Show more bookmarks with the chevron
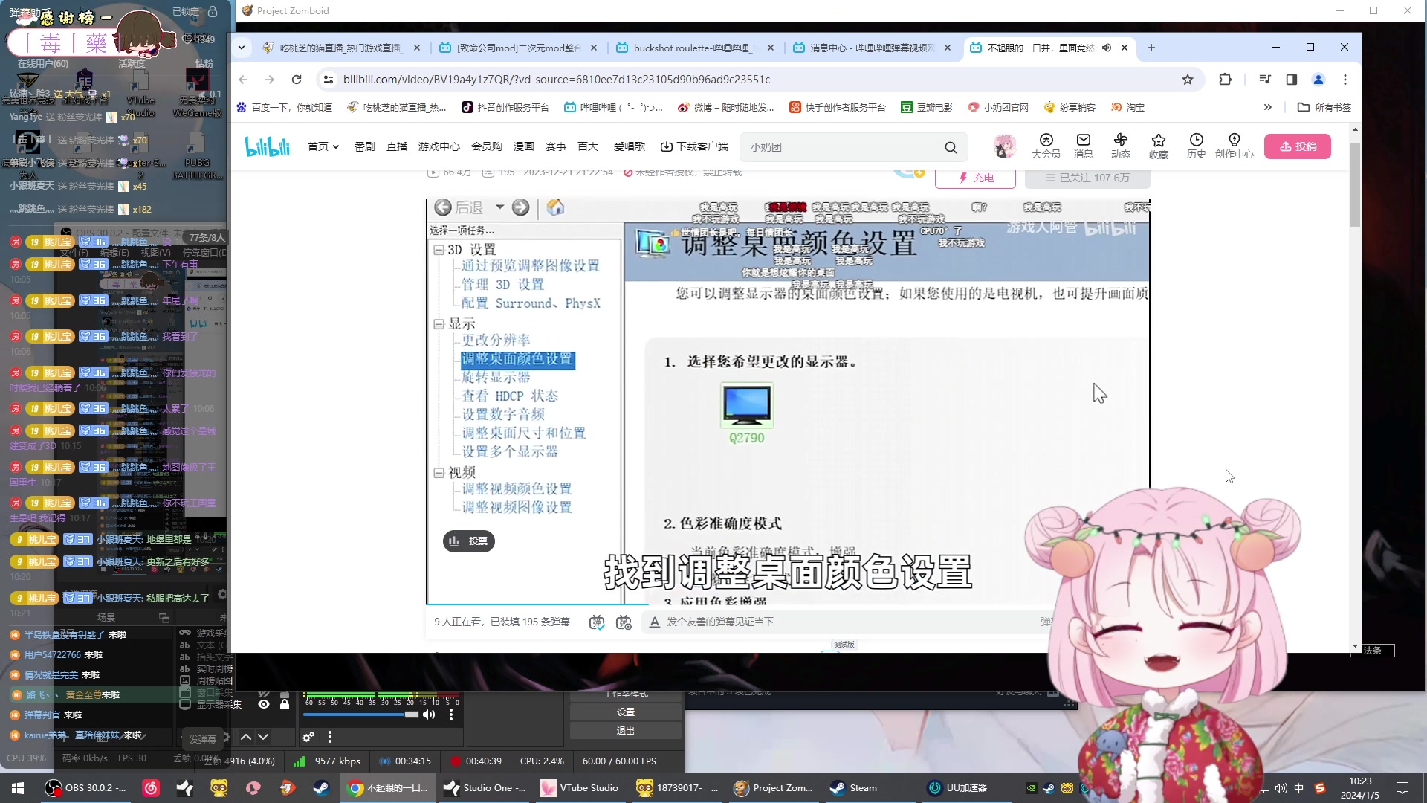The height and width of the screenshot is (803, 1427). [1268, 107]
